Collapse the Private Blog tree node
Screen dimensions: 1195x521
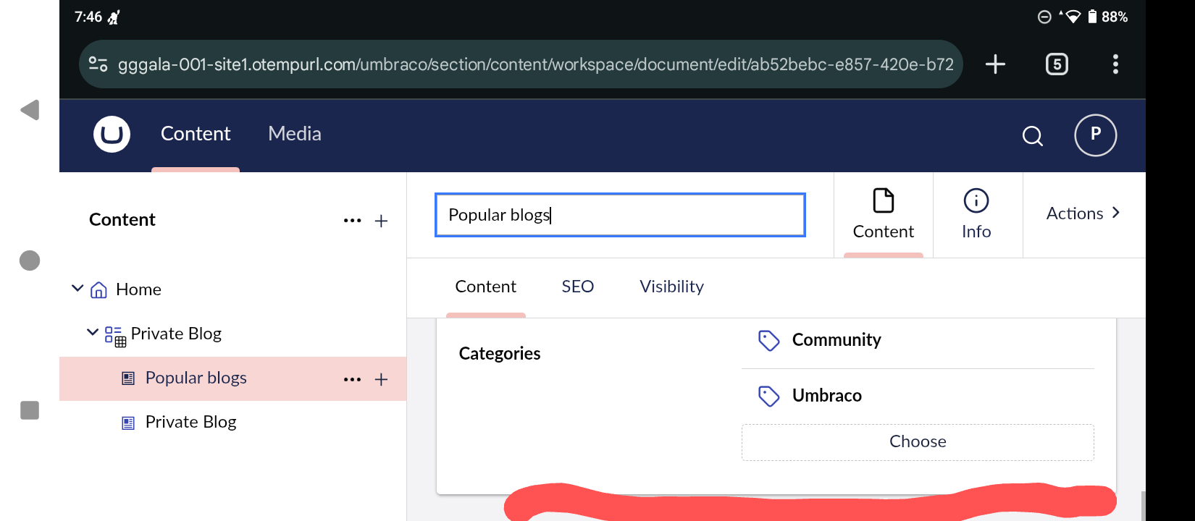(92, 333)
